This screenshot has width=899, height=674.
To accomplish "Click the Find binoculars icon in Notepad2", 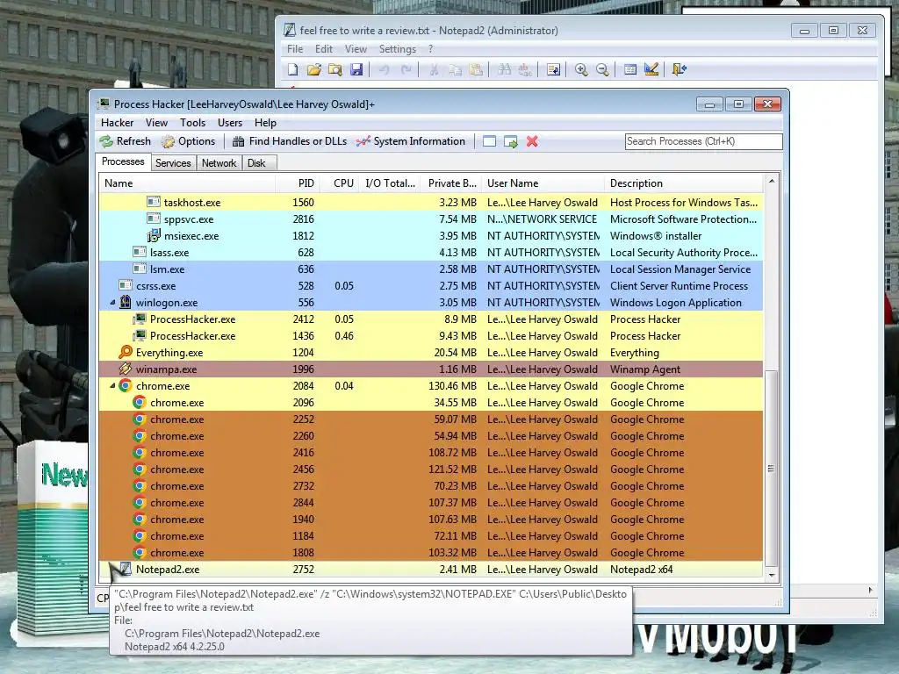I will pos(505,70).
